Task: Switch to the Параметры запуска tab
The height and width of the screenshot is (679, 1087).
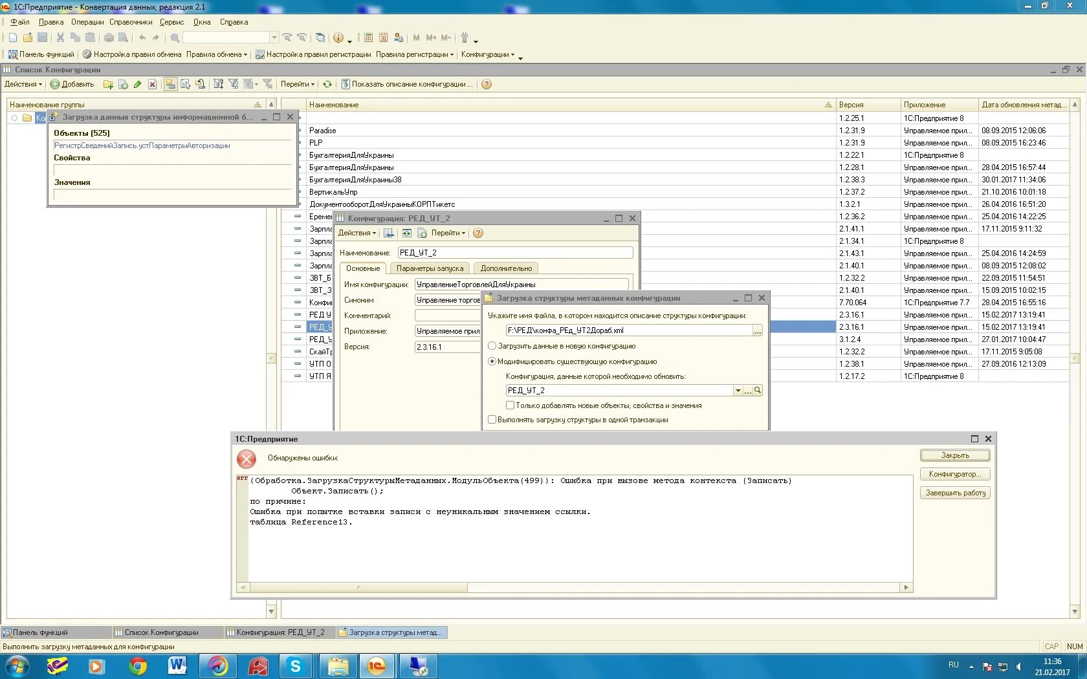Action: (430, 268)
